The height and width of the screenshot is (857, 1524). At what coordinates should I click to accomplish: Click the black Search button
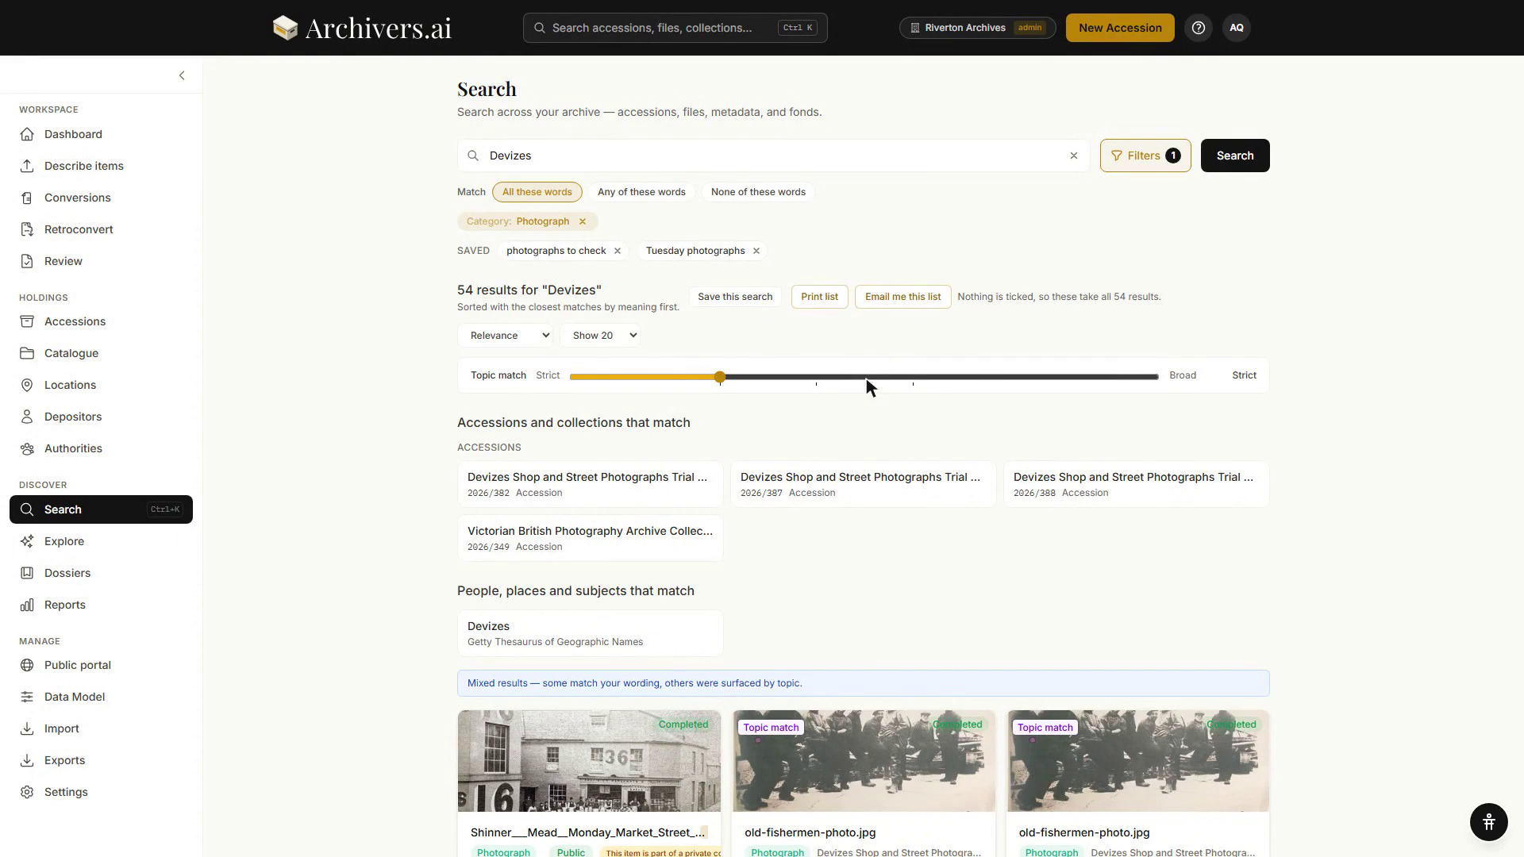(x=1235, y=156)
